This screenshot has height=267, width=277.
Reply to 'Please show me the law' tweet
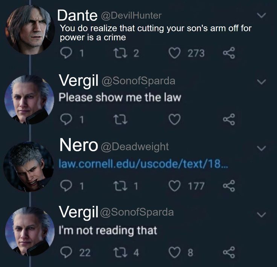[x=66, y=119]
